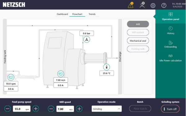Screen dimensions: 186x116
Task: Open the Idle Power calculation icon
Action: 170,56
